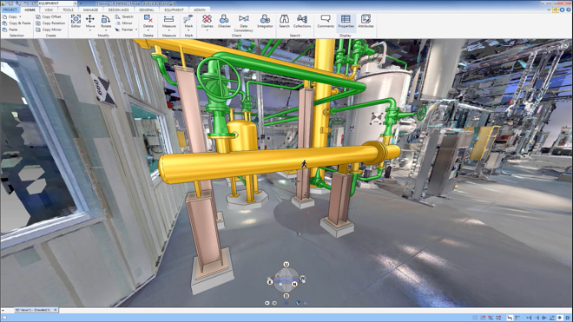The width and height of the screenshot is (573, 322).
Task: Activate the Painter tool
Action: [124, 30]
